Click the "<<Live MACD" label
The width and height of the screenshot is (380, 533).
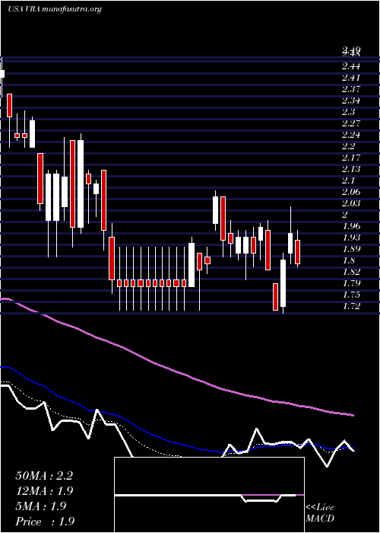320,513
